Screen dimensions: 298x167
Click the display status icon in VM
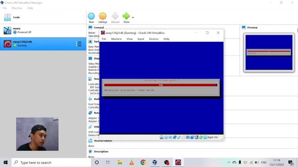(x=188, y=137)
